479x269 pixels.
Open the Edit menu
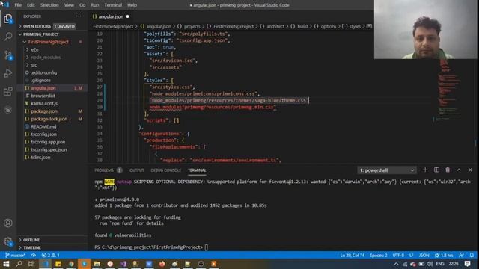(x=31, y=5)
